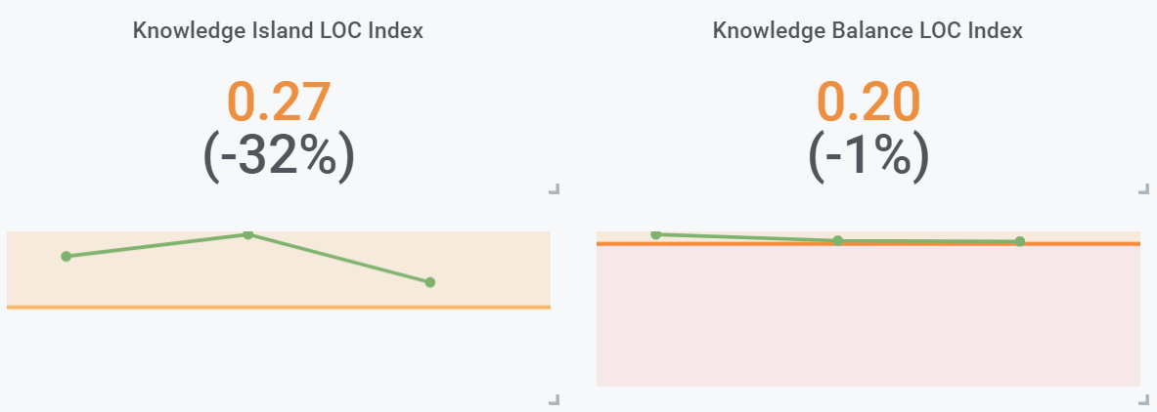The width and height of the screenshot is (1157, 412).
Task: Select first data point on Knowledge Island chart
Action: pyautogui.click(x=66, y=256)
